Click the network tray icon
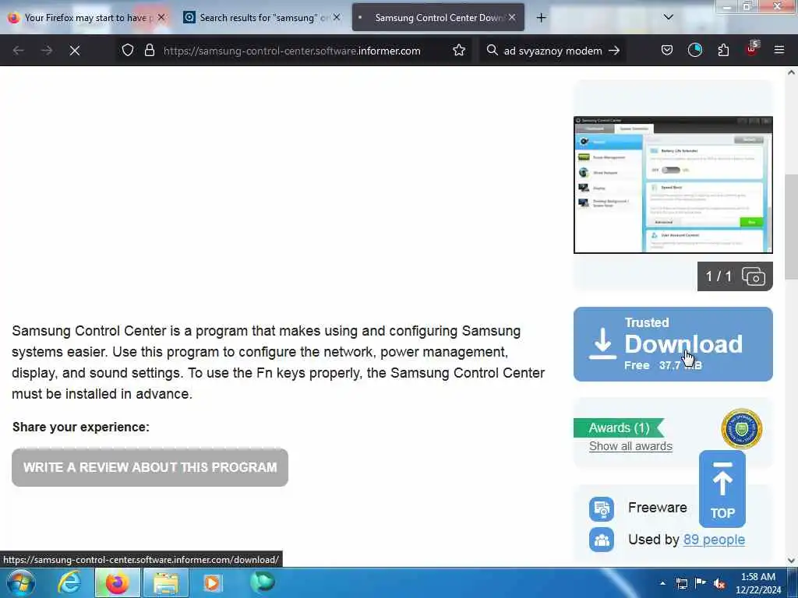This screenshot has width=798, height=598. pyautogui.click(x=682, y=583)
